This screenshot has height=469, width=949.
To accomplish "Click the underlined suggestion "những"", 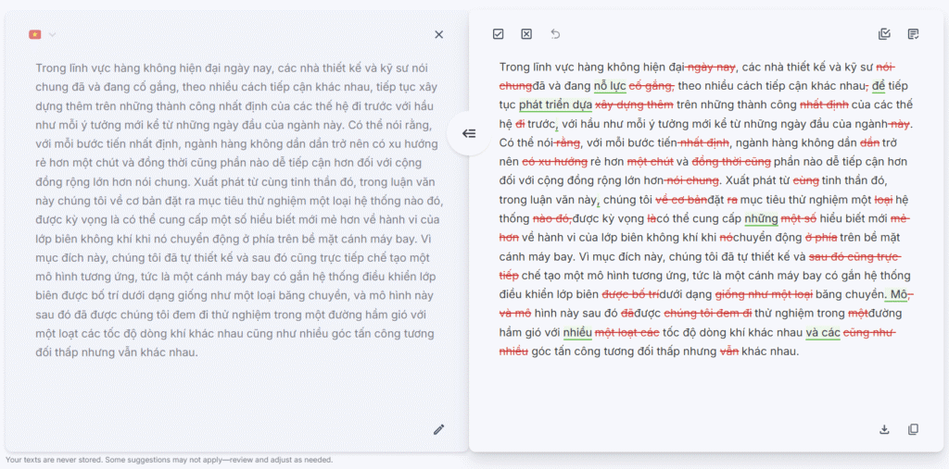I will [761, 218].
